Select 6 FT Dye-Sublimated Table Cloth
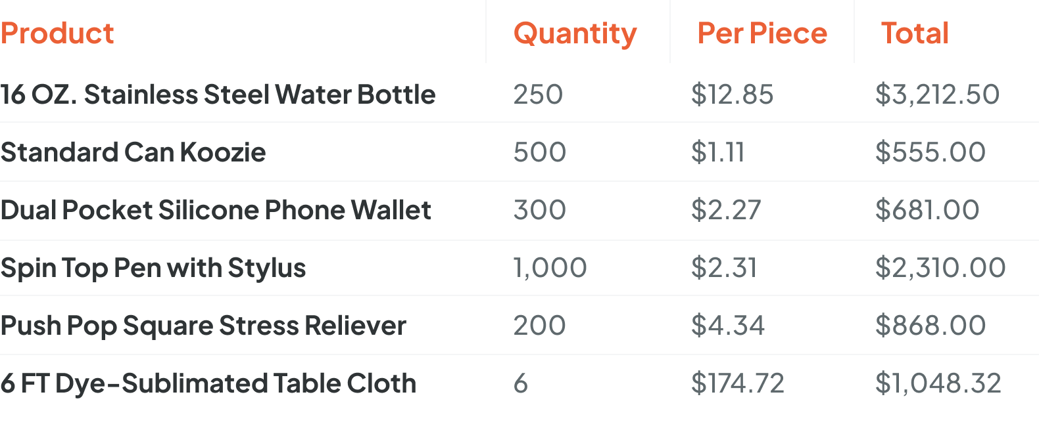1039x428 pixels. (208, 383)
